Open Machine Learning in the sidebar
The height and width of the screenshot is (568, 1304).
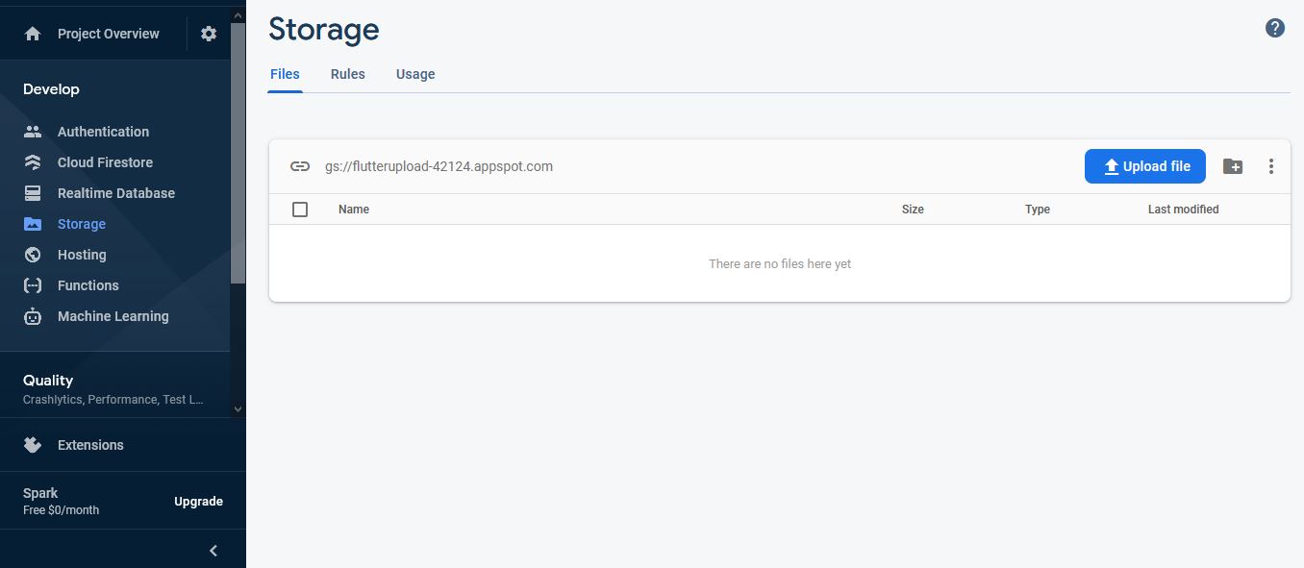[113, 316]
